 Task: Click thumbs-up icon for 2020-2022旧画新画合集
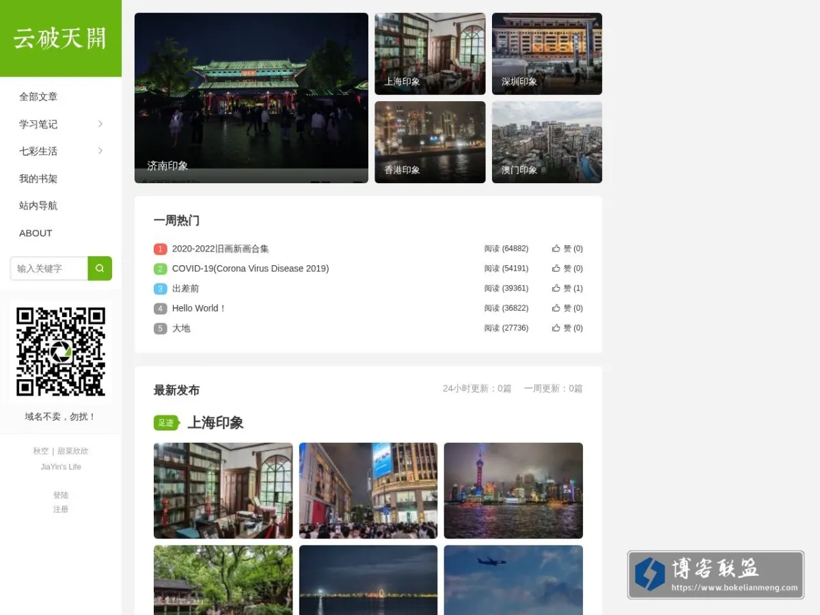click(x=556, y=249)
